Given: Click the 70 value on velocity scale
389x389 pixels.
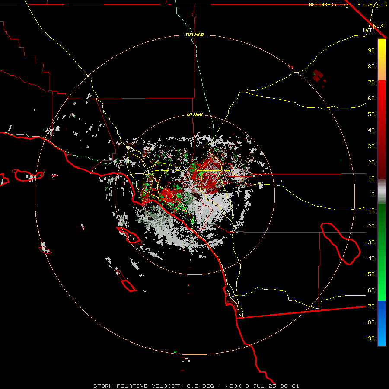Looking at the screenshot, I should click(371, 83).
